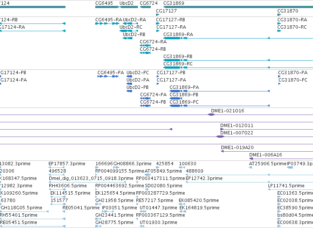Select transcript CG31869-RA

pos(178,35)
